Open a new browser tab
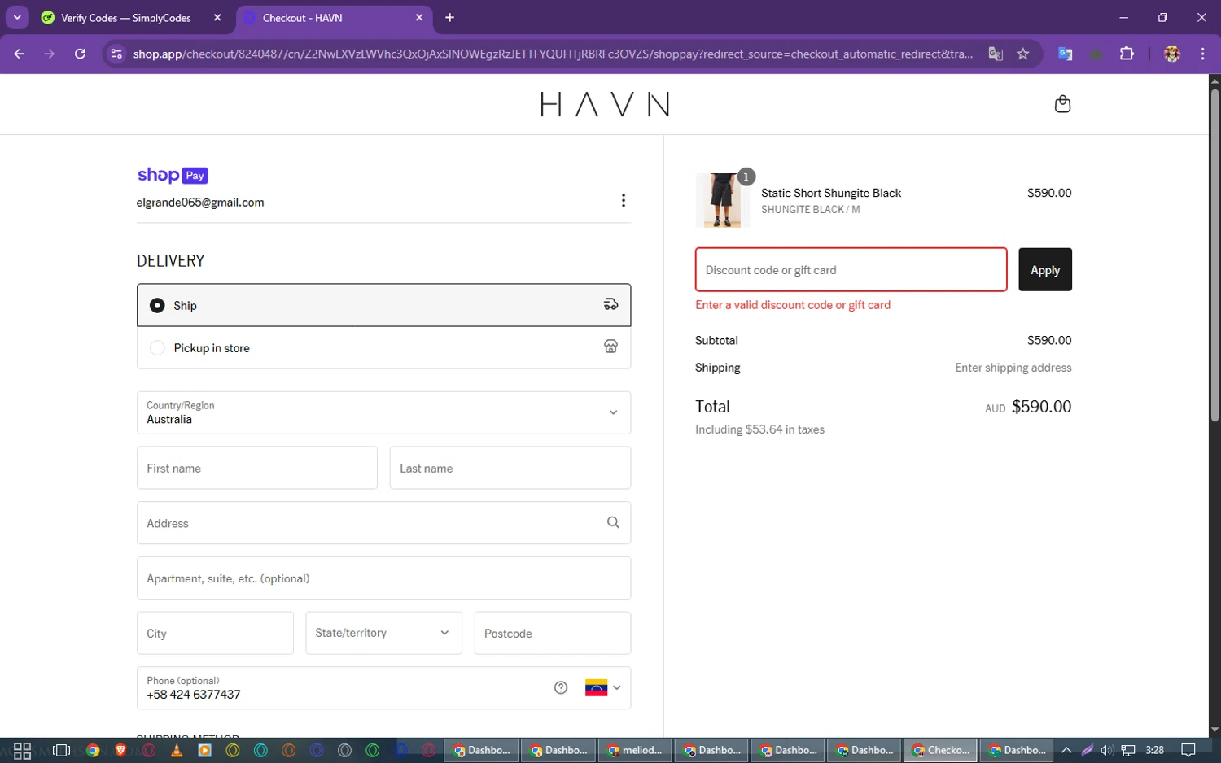This screenshot has height=763, width=1221. tap(449, 17)
